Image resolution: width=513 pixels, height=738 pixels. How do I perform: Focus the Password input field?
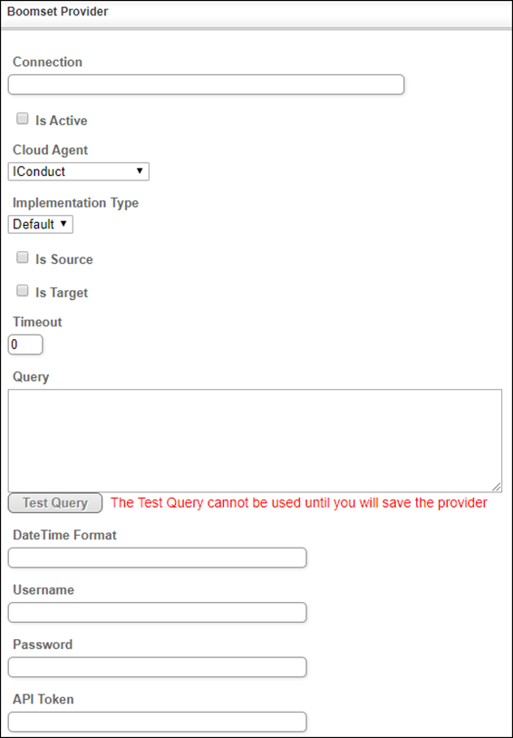pos(157,667)
